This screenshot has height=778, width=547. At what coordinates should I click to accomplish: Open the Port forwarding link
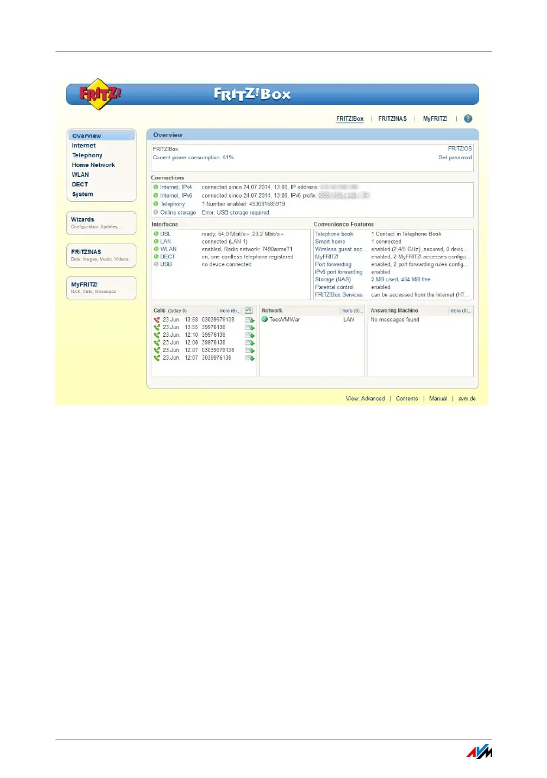[333, 264]
